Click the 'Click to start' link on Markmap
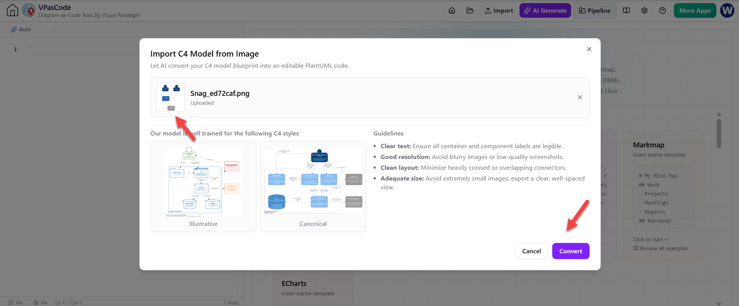The image size is (739, 306). point(651,239)
